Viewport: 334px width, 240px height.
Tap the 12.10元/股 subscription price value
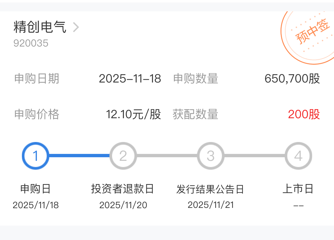pyautogui.click(x=133, y=114)
